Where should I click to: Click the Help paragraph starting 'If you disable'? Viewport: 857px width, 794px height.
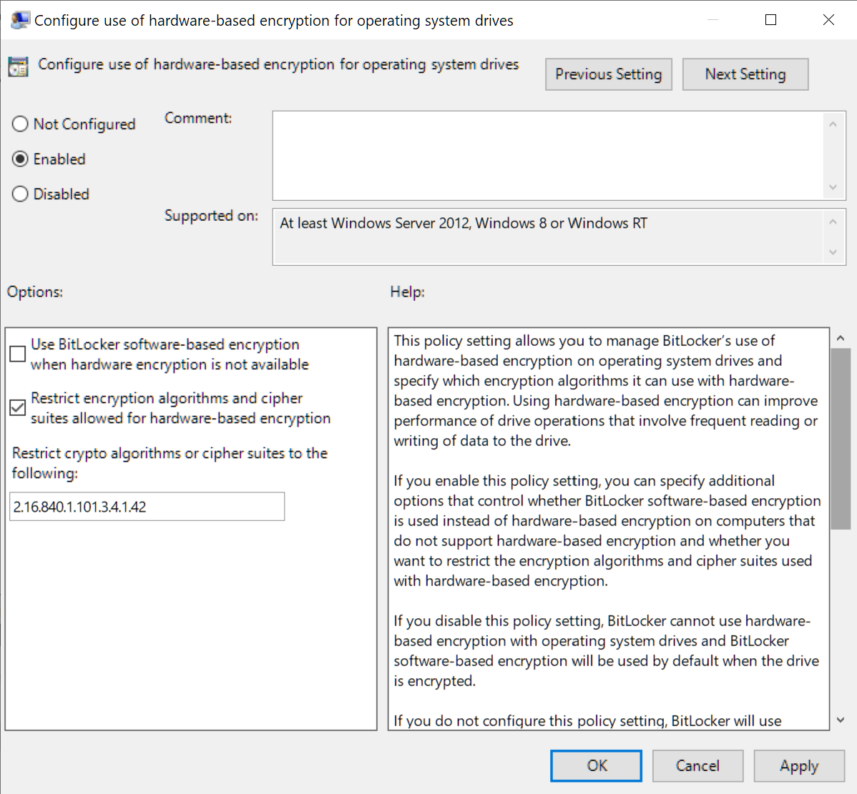(606, 651)
